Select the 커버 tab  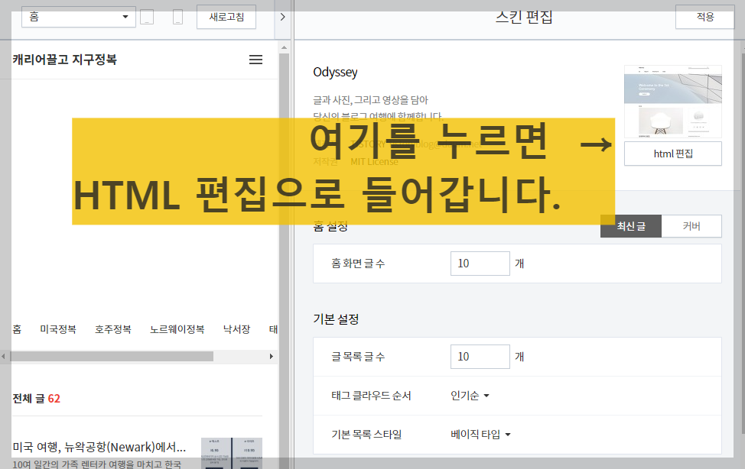coord(691,226)
